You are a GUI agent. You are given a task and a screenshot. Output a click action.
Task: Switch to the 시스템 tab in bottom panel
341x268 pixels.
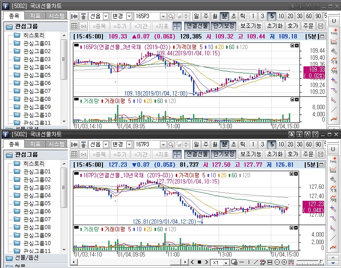pyautogui.click(x=57, y=144)
